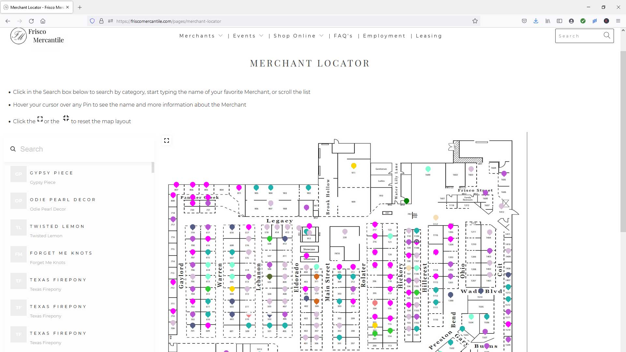626x352 pixels.
Task: Click the lavender pin at booth 1603
Action: 471,169
